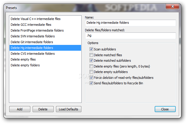Select Delete Git intermediate folders preset
187x124 pixels.
(x=45, y=42)
